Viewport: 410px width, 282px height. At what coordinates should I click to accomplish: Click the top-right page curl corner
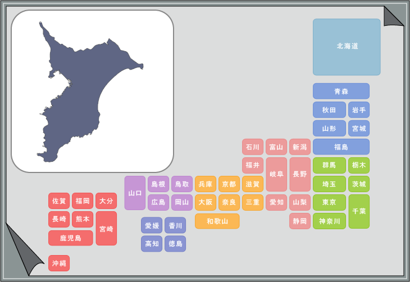click(393, 17)
